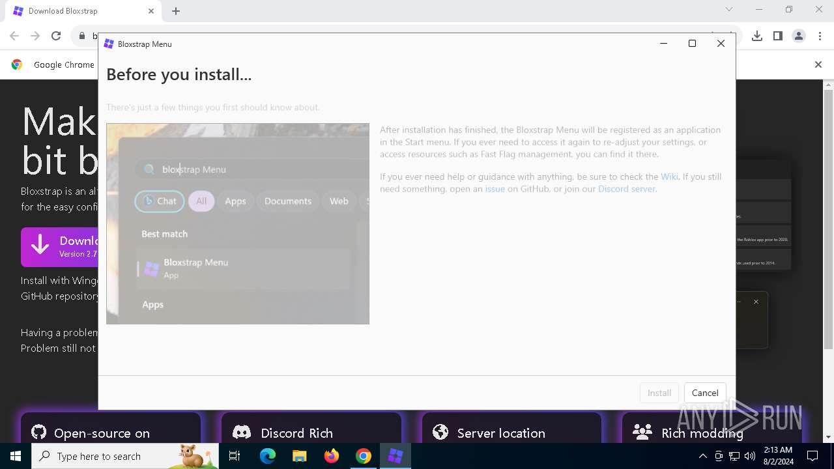Open volume control in system tray
Screen dimensions: 834x469
[750, 456]
